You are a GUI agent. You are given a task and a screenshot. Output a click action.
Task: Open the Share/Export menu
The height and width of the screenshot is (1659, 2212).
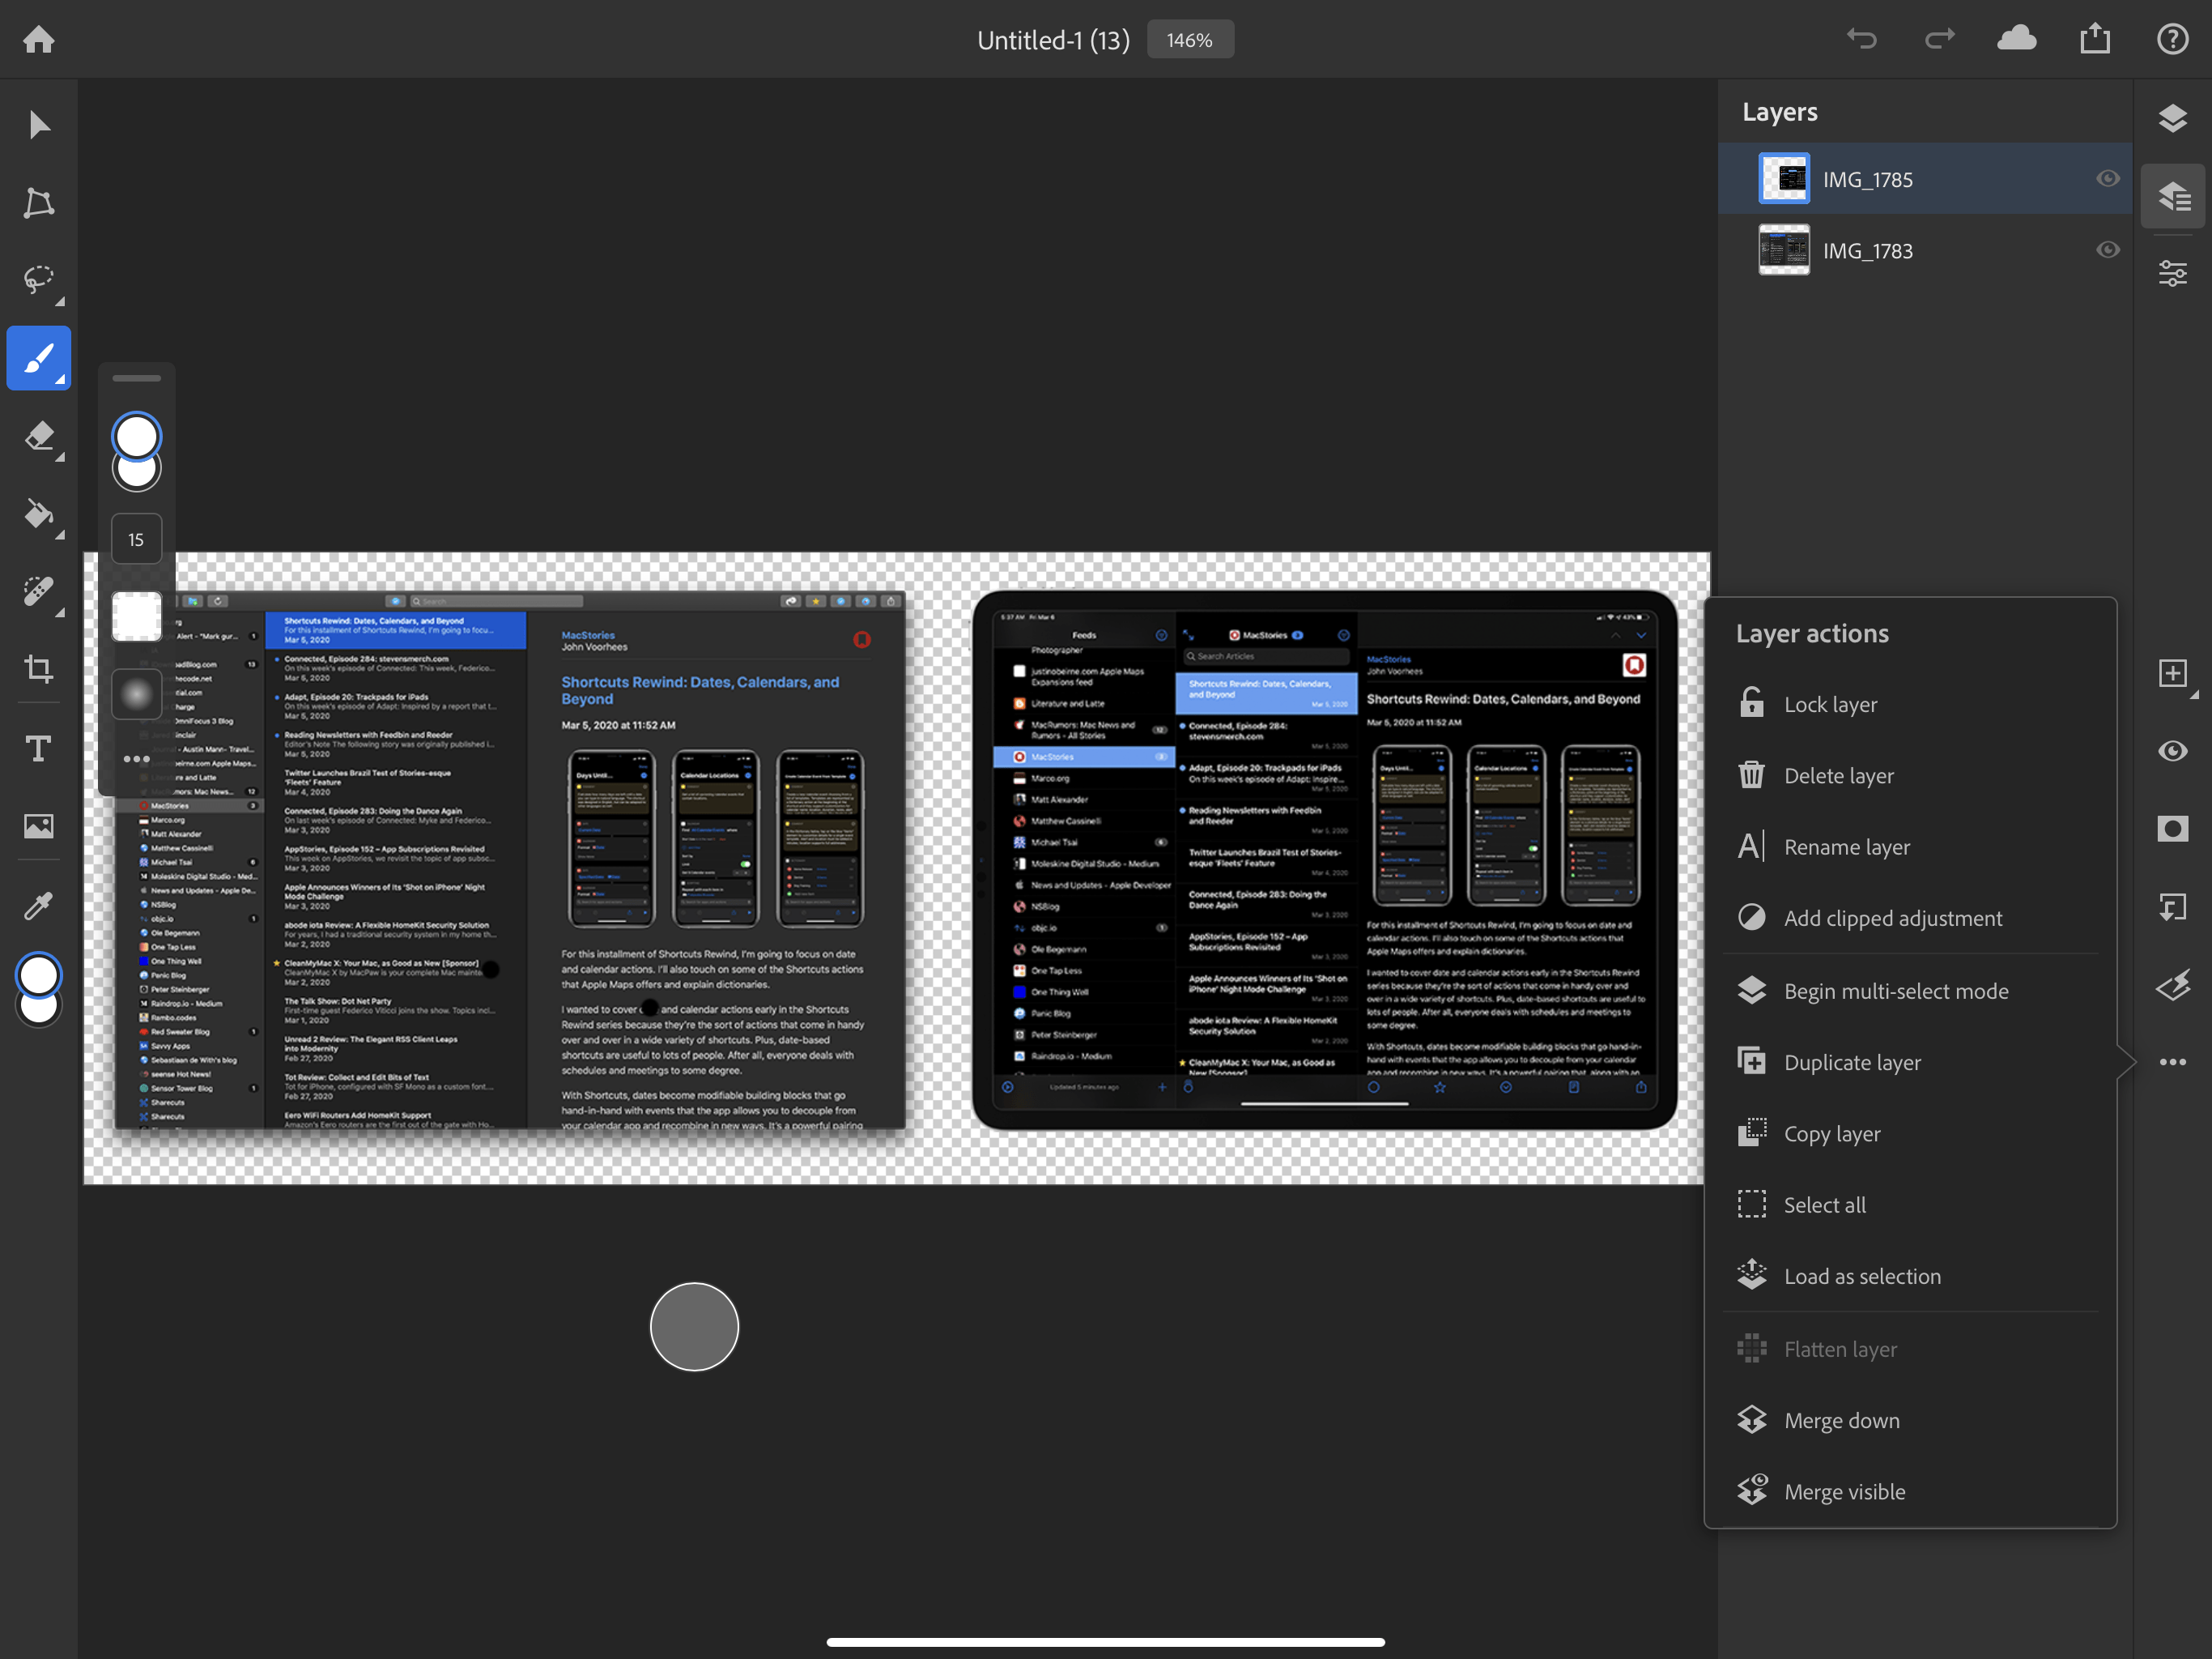(2095, 39)
